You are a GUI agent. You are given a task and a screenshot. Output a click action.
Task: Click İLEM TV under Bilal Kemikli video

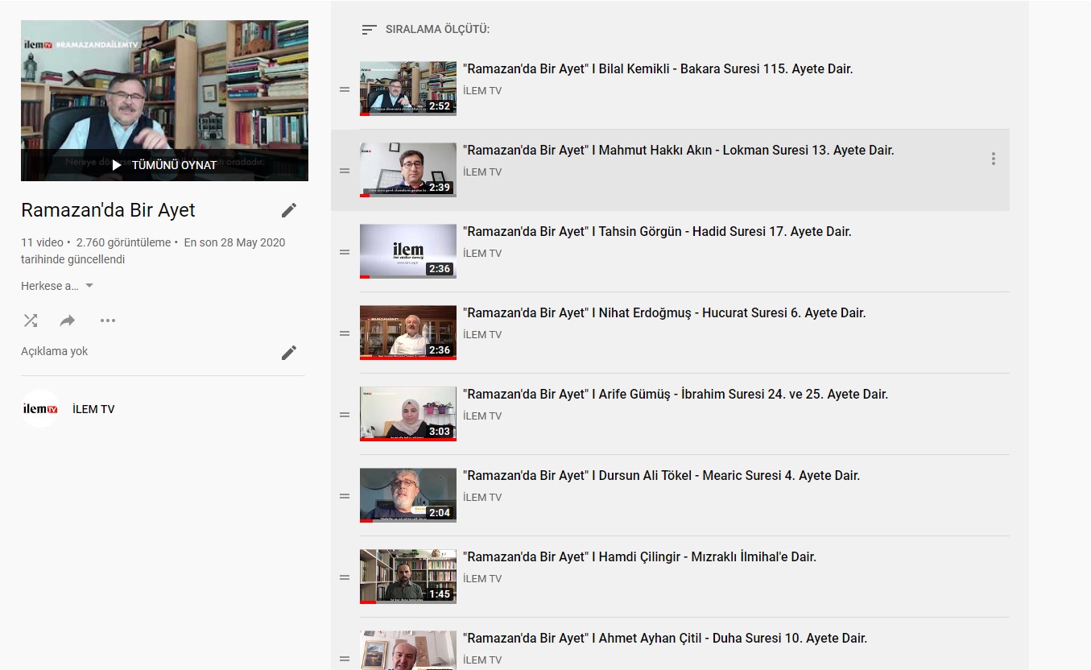click(x=482, y=91)
